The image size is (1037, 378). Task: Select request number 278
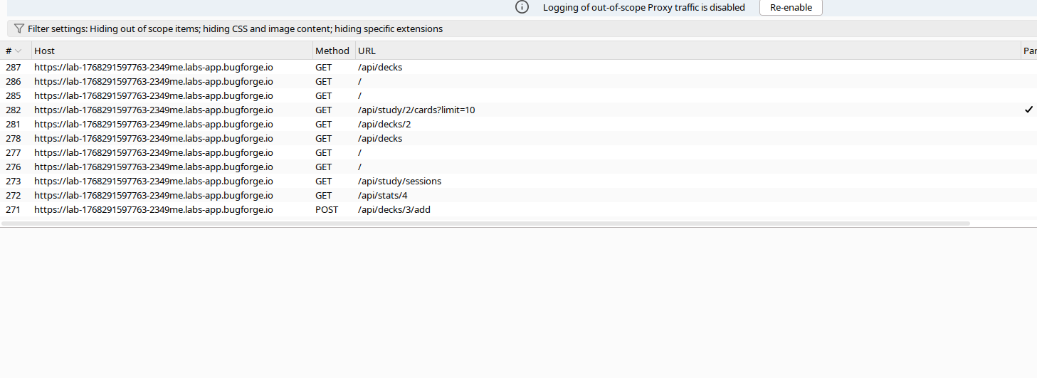(13, 139)
